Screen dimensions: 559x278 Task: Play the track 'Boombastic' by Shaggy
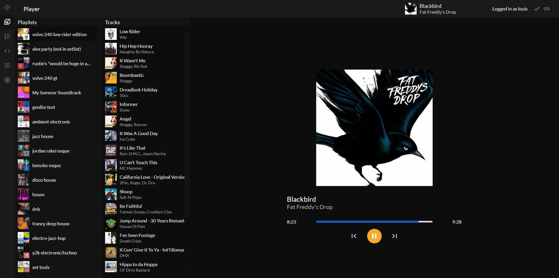[132, 78]
